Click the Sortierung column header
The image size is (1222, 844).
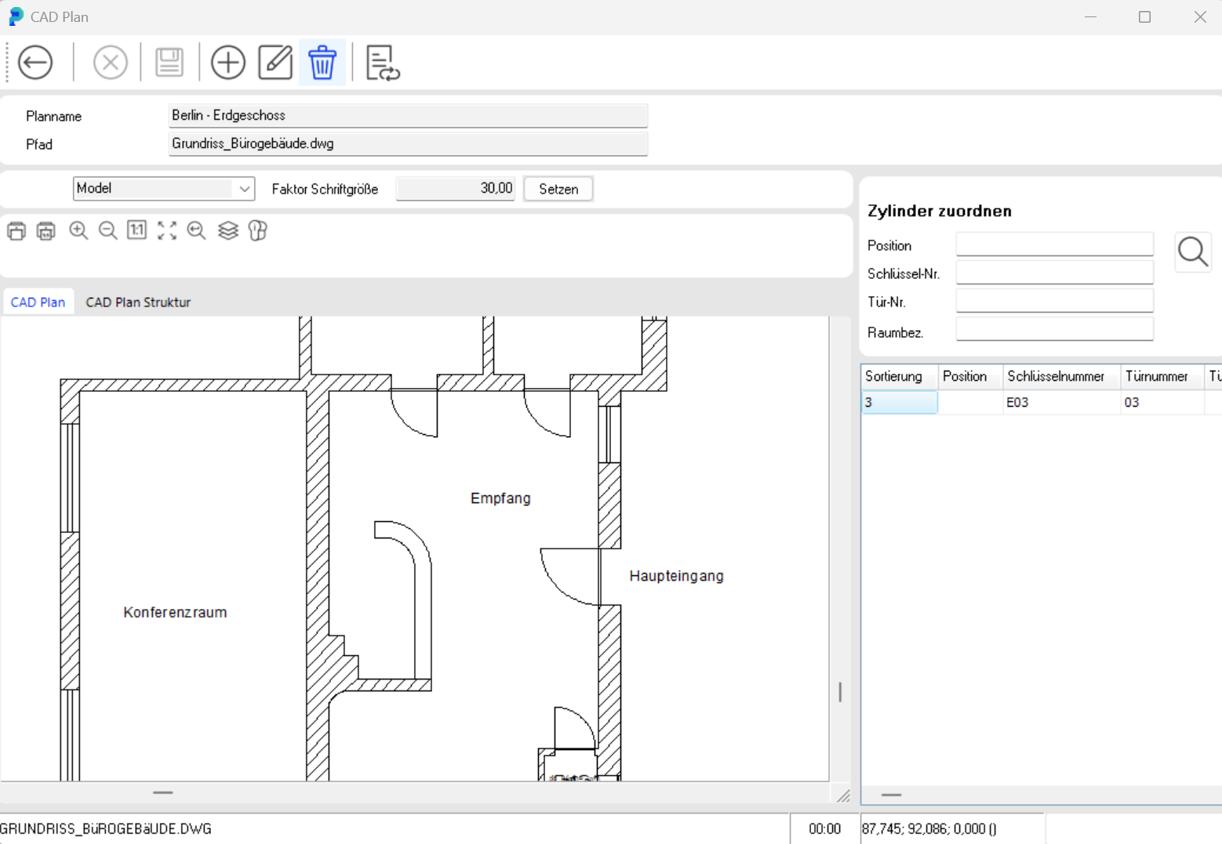pyautogui.click(x=894, y=377)
